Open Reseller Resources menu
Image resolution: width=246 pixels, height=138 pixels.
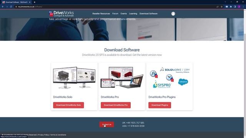[x=101, y=14]
